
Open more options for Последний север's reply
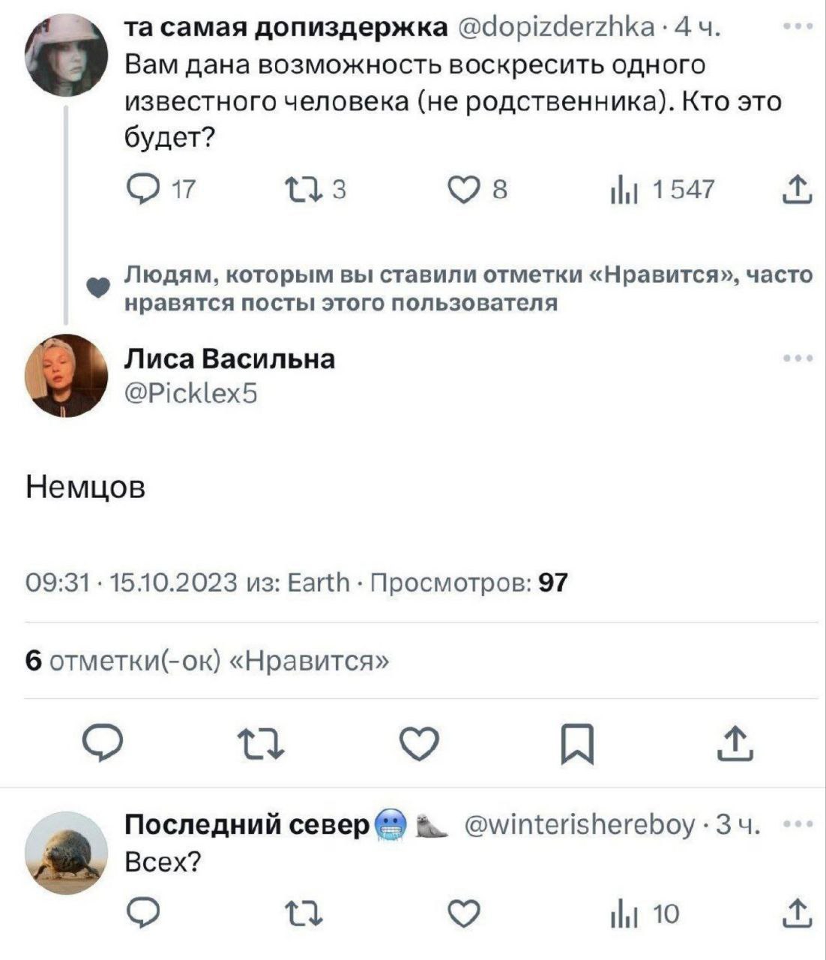pos(798,824)
